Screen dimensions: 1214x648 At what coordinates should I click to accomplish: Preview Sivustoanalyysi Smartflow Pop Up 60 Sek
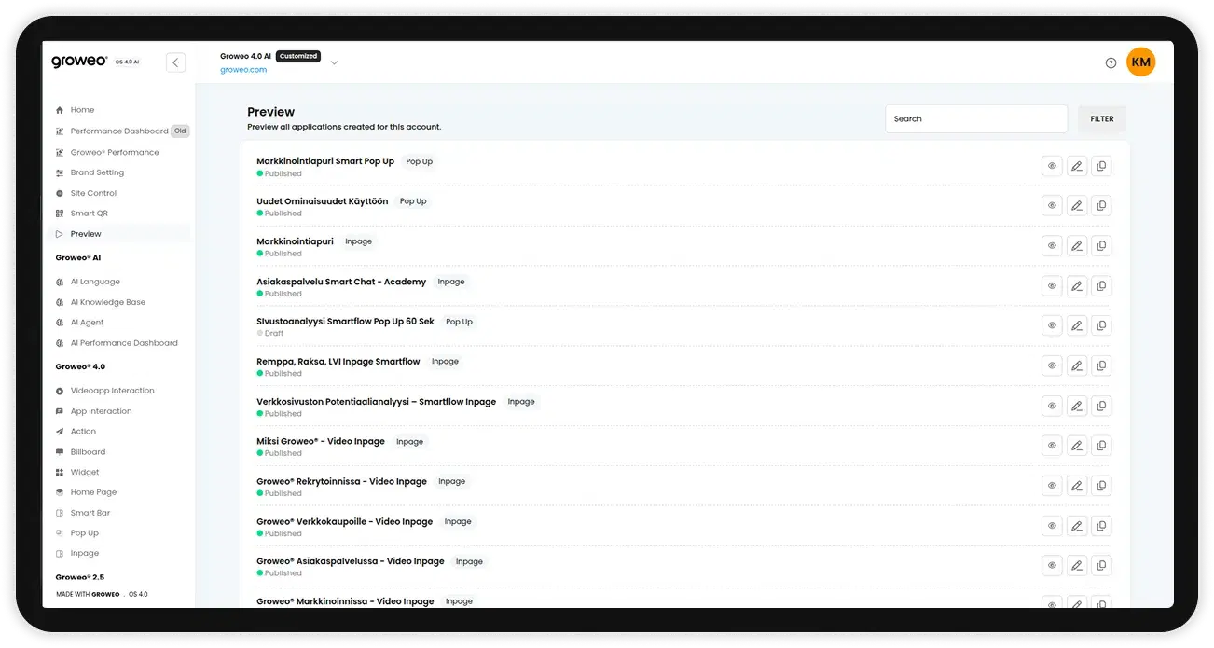[x=1052, y=325]
